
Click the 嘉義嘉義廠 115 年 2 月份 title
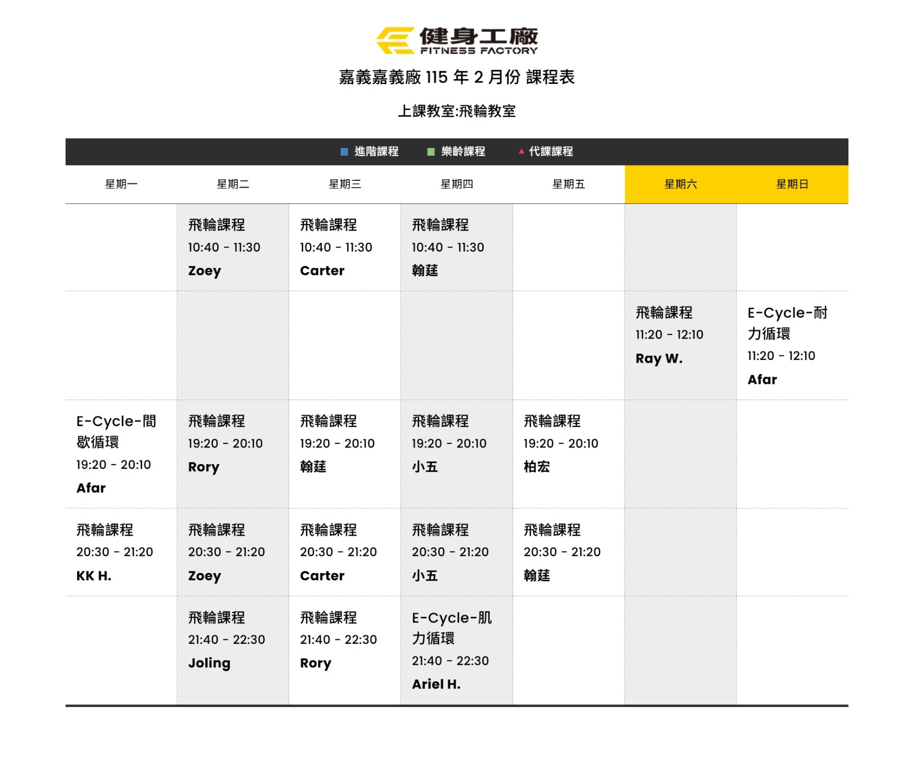coord(457,78)
